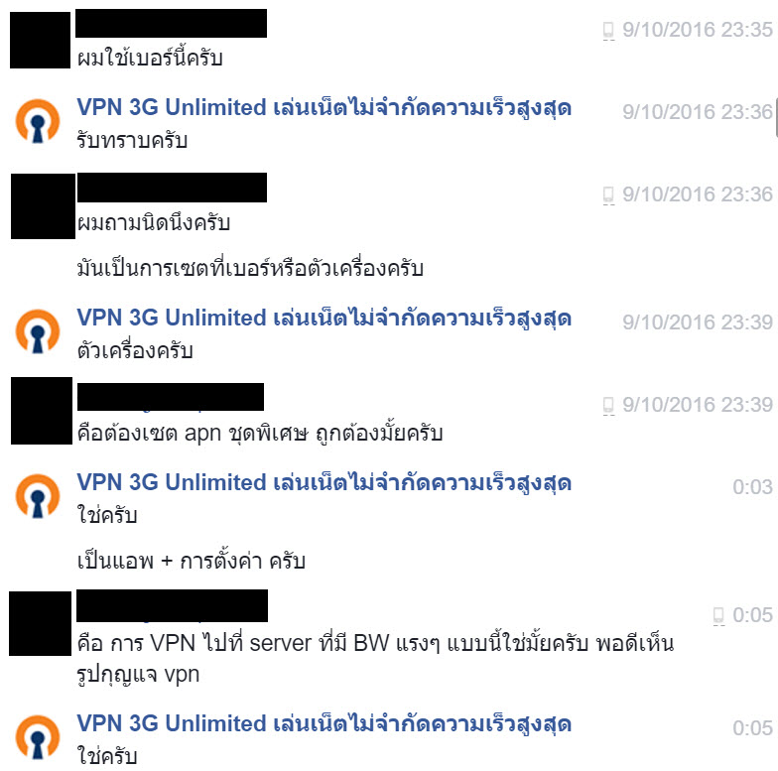Click redacted user avatar beside apn question
Screen dimensions: 778x771
coord(42,411)
